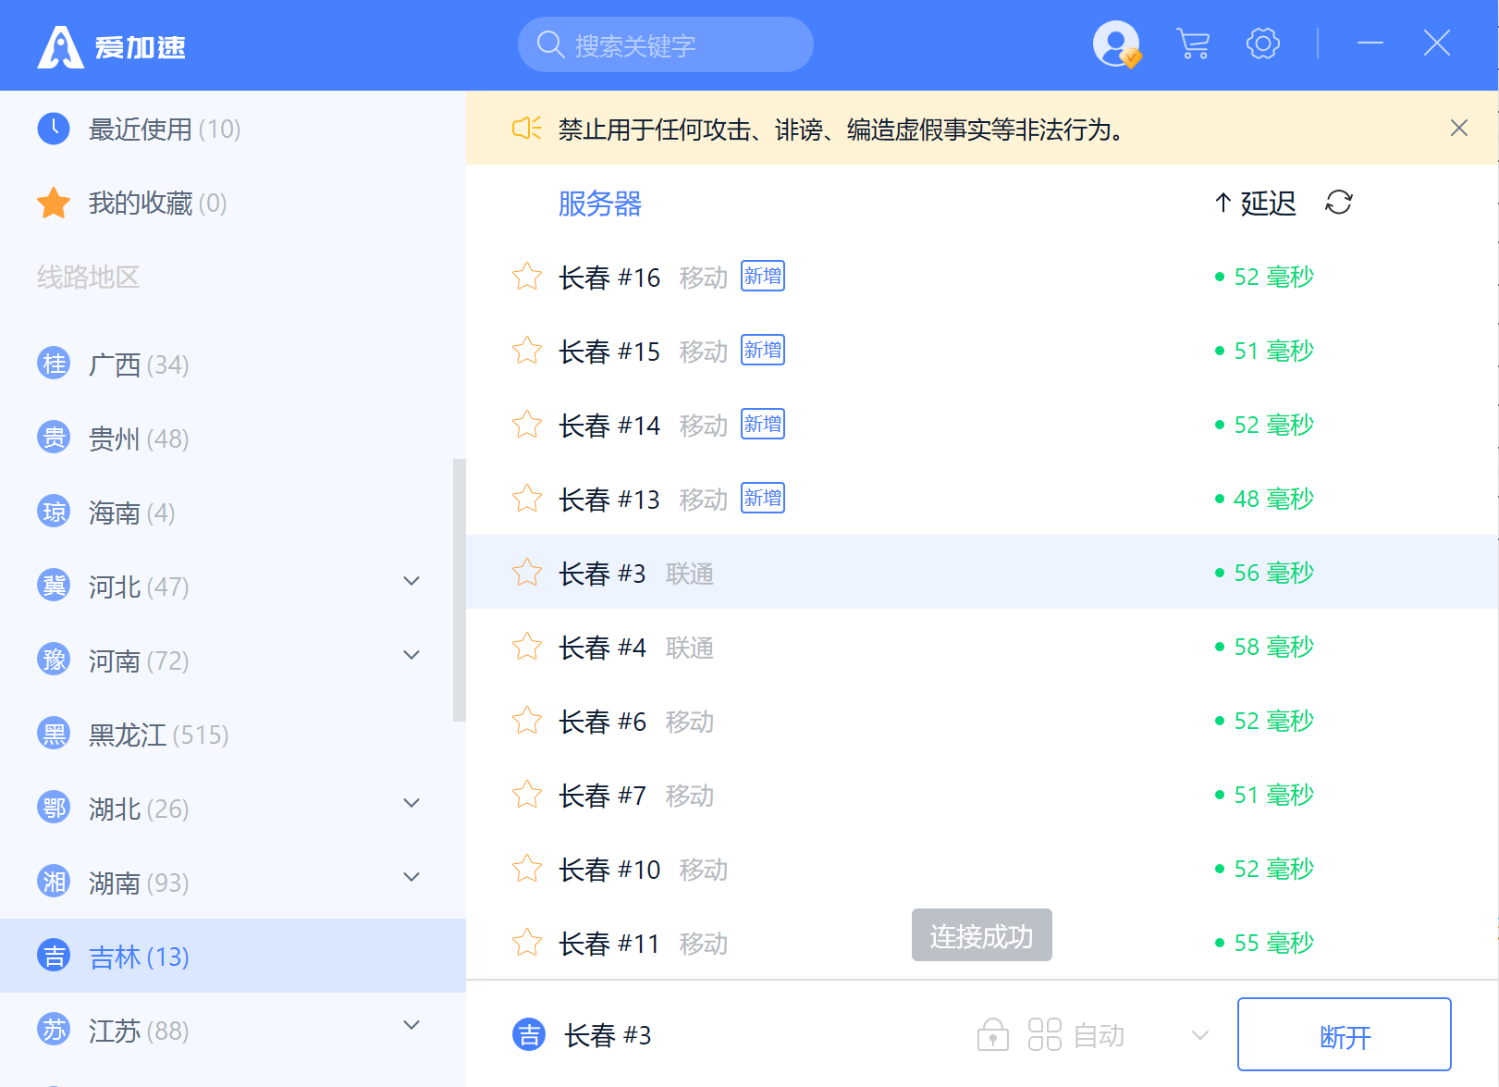Select 吉林 (13) region
The width and height of the screenshot is (1499, 1087).
[232, 956]
